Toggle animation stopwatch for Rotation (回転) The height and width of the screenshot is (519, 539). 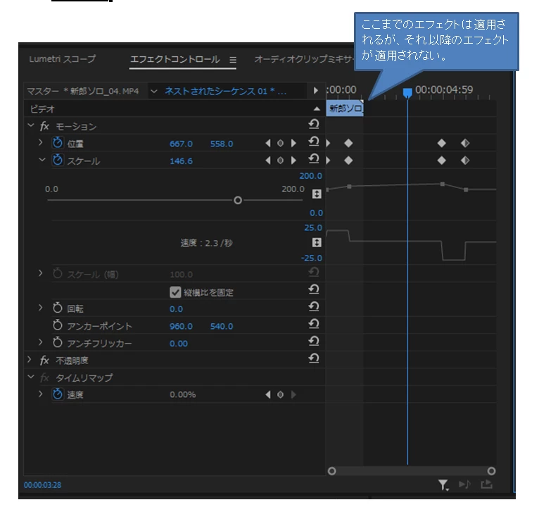point(58,308)
